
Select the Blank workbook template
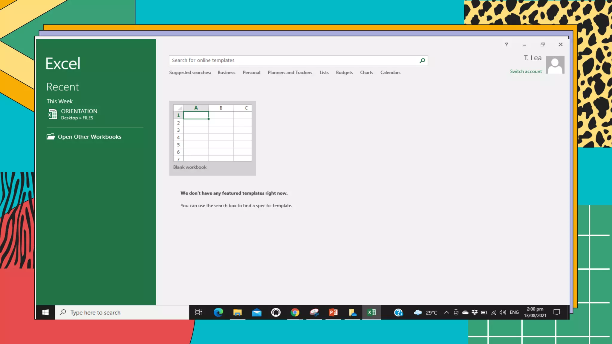pos(212,138)
